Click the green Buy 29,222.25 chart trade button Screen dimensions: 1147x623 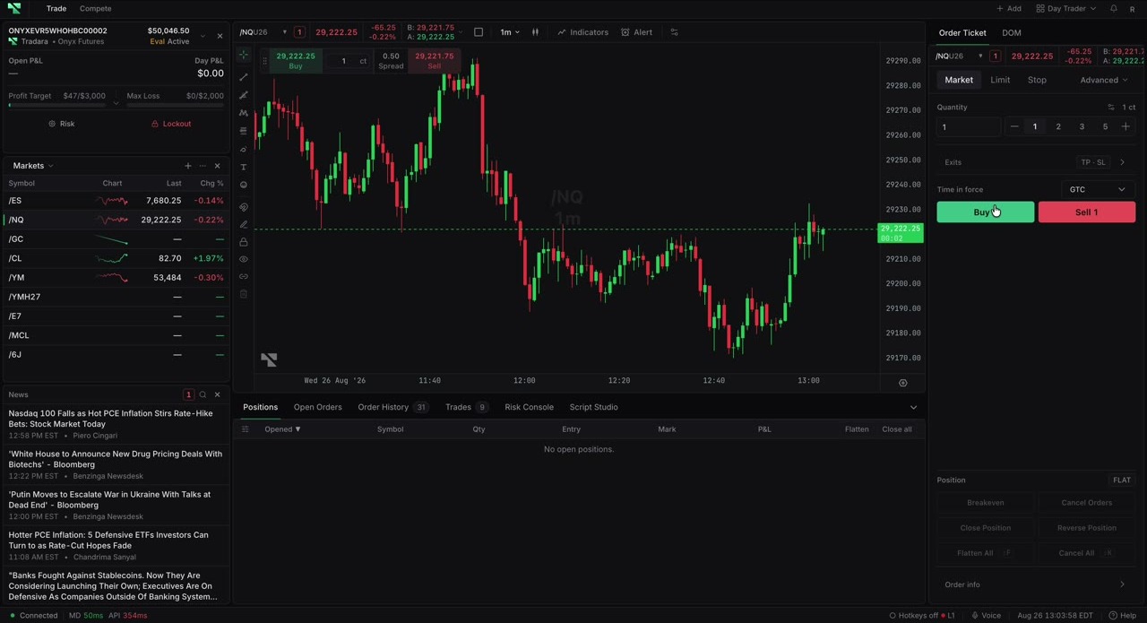(x=296, y=61)
